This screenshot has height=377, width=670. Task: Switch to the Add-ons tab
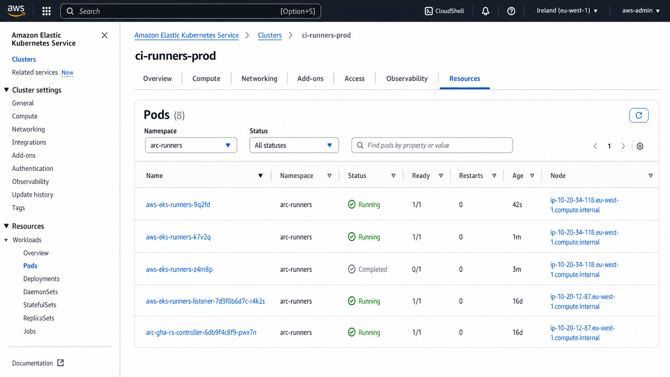(310, 79)
